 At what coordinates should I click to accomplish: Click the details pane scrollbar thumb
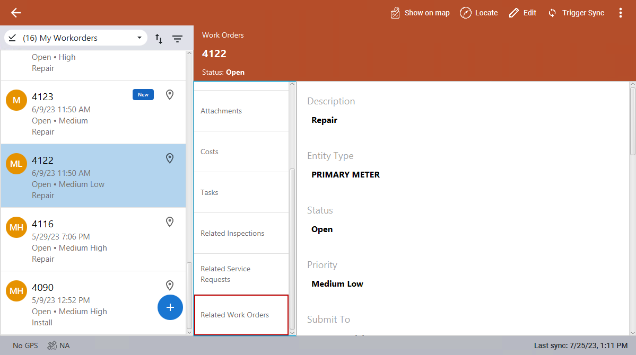[x=632, y=121]
